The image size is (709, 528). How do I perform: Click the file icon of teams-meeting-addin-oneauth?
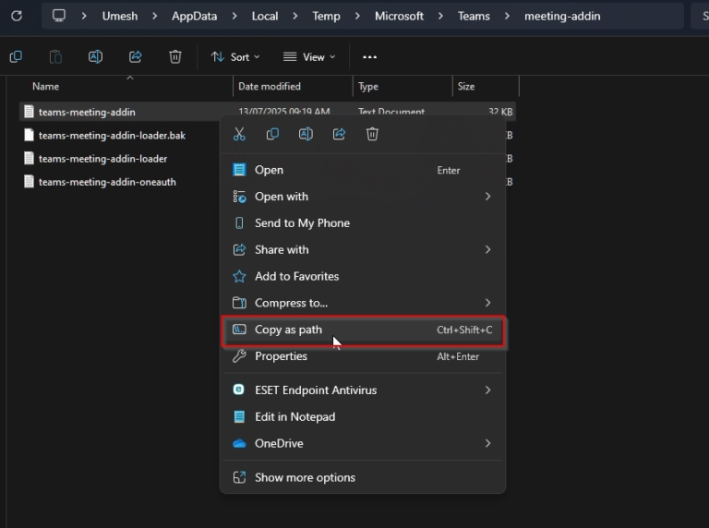pos(29,182)
